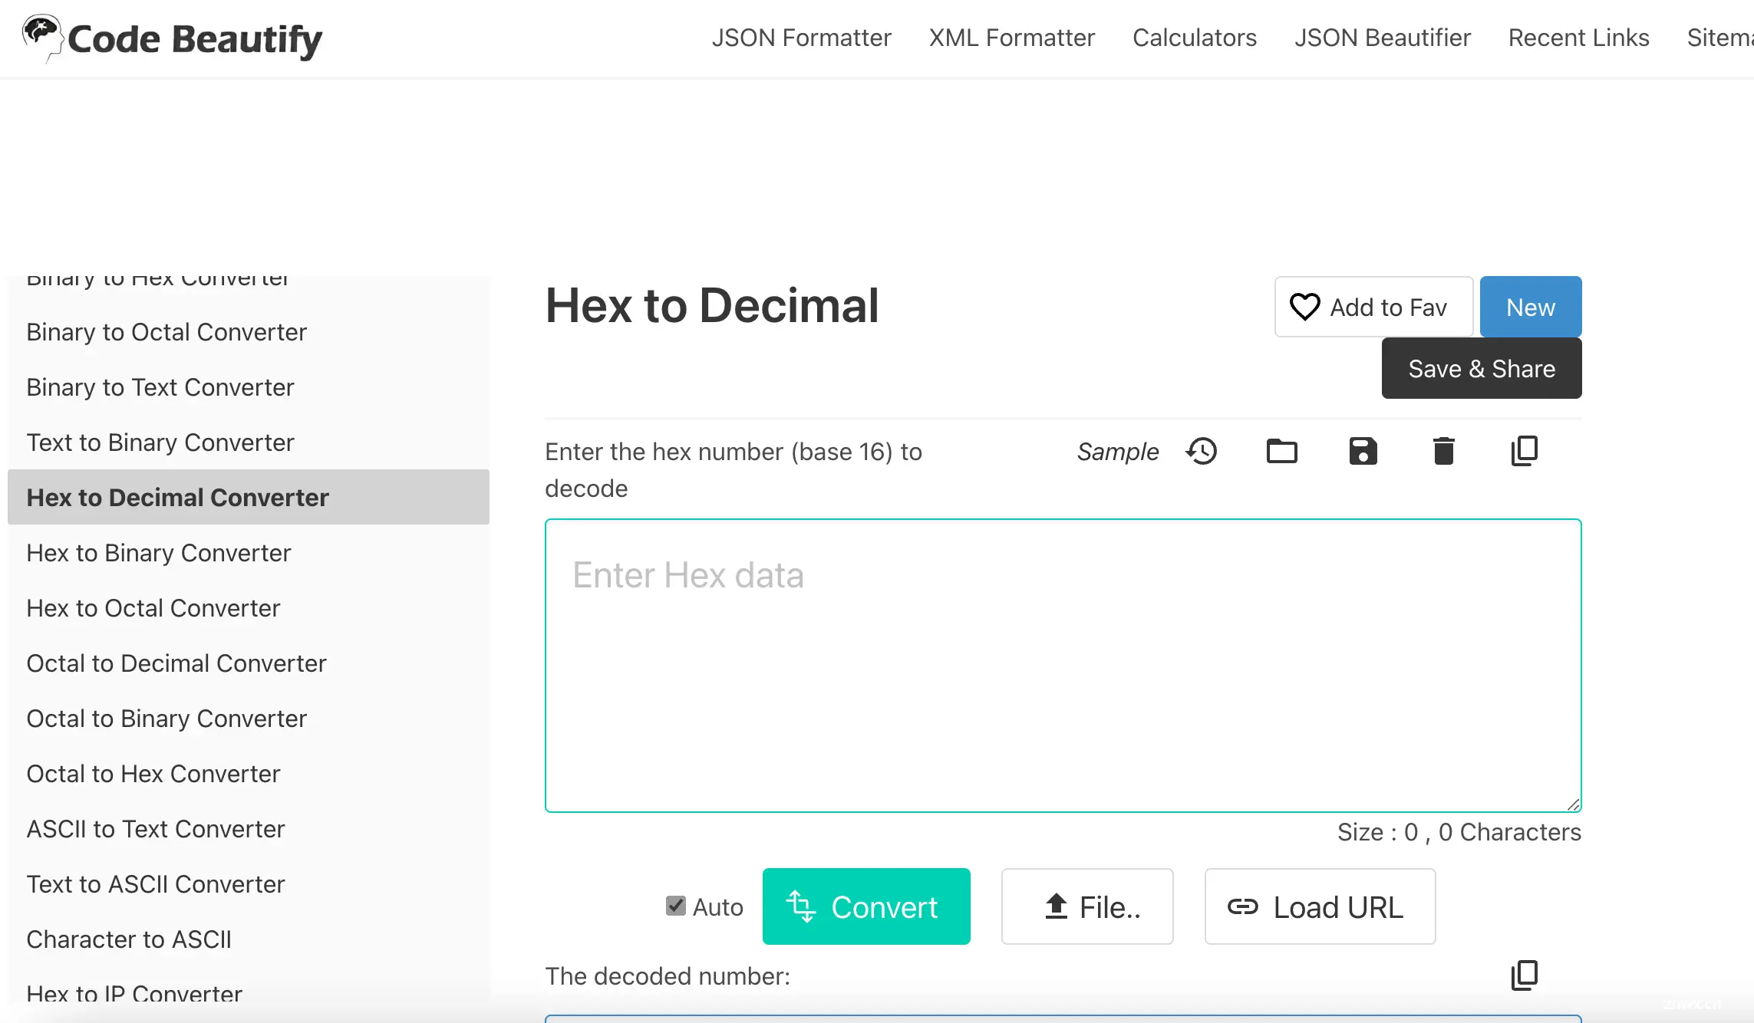Viewport: 1754px width, 1023px height.
Task: Copy decoded number with copy icon
Action: [1525, 975]
